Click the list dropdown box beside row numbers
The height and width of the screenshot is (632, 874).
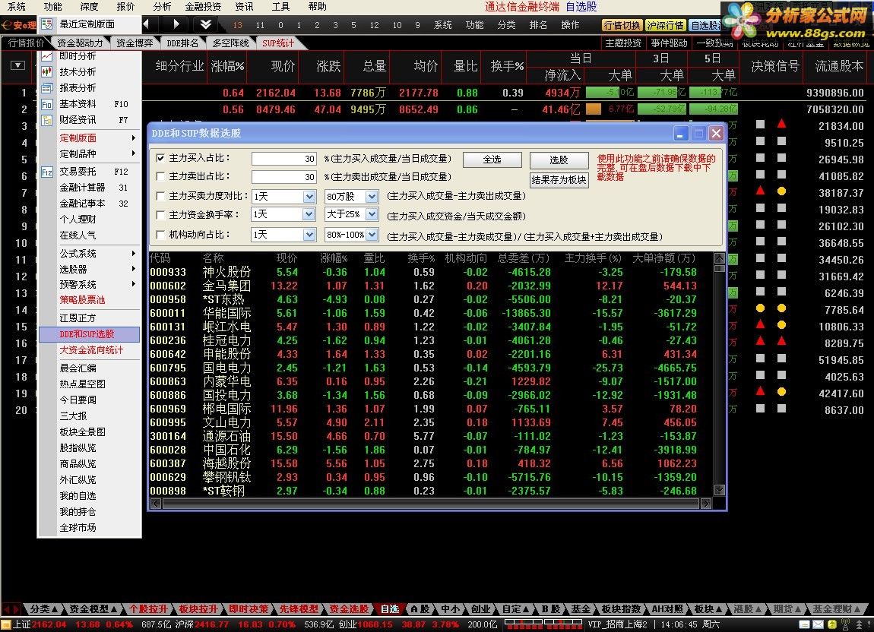(17, 65)
